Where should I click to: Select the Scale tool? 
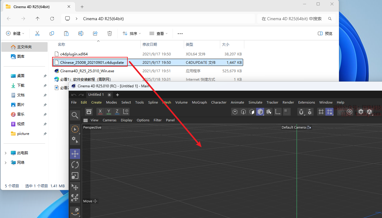tap(75, 176)
